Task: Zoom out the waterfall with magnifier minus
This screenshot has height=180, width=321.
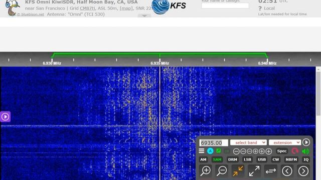Action: [x=222, y=171]
